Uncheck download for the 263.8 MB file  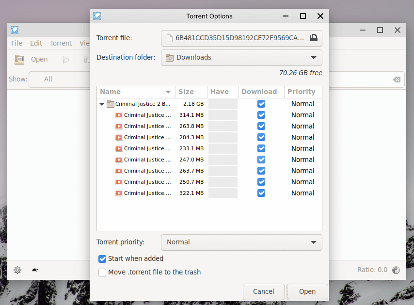[261, 126]
